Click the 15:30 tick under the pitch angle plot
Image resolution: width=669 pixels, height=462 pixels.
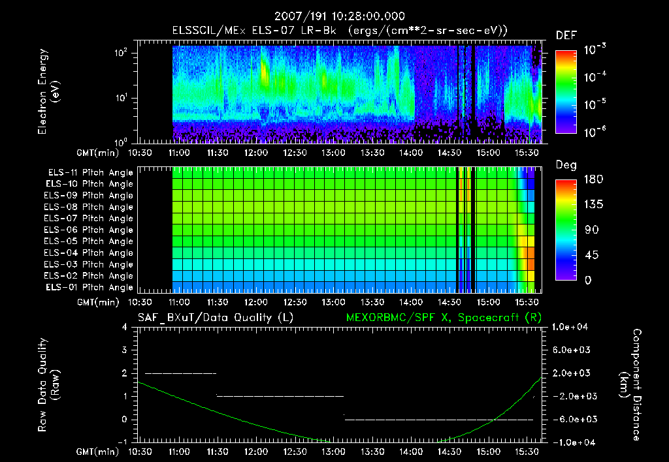point(527,302)
